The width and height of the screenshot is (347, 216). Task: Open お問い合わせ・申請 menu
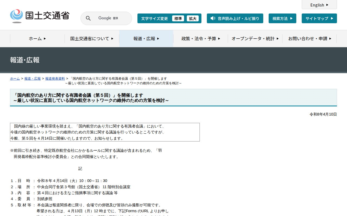310,39
